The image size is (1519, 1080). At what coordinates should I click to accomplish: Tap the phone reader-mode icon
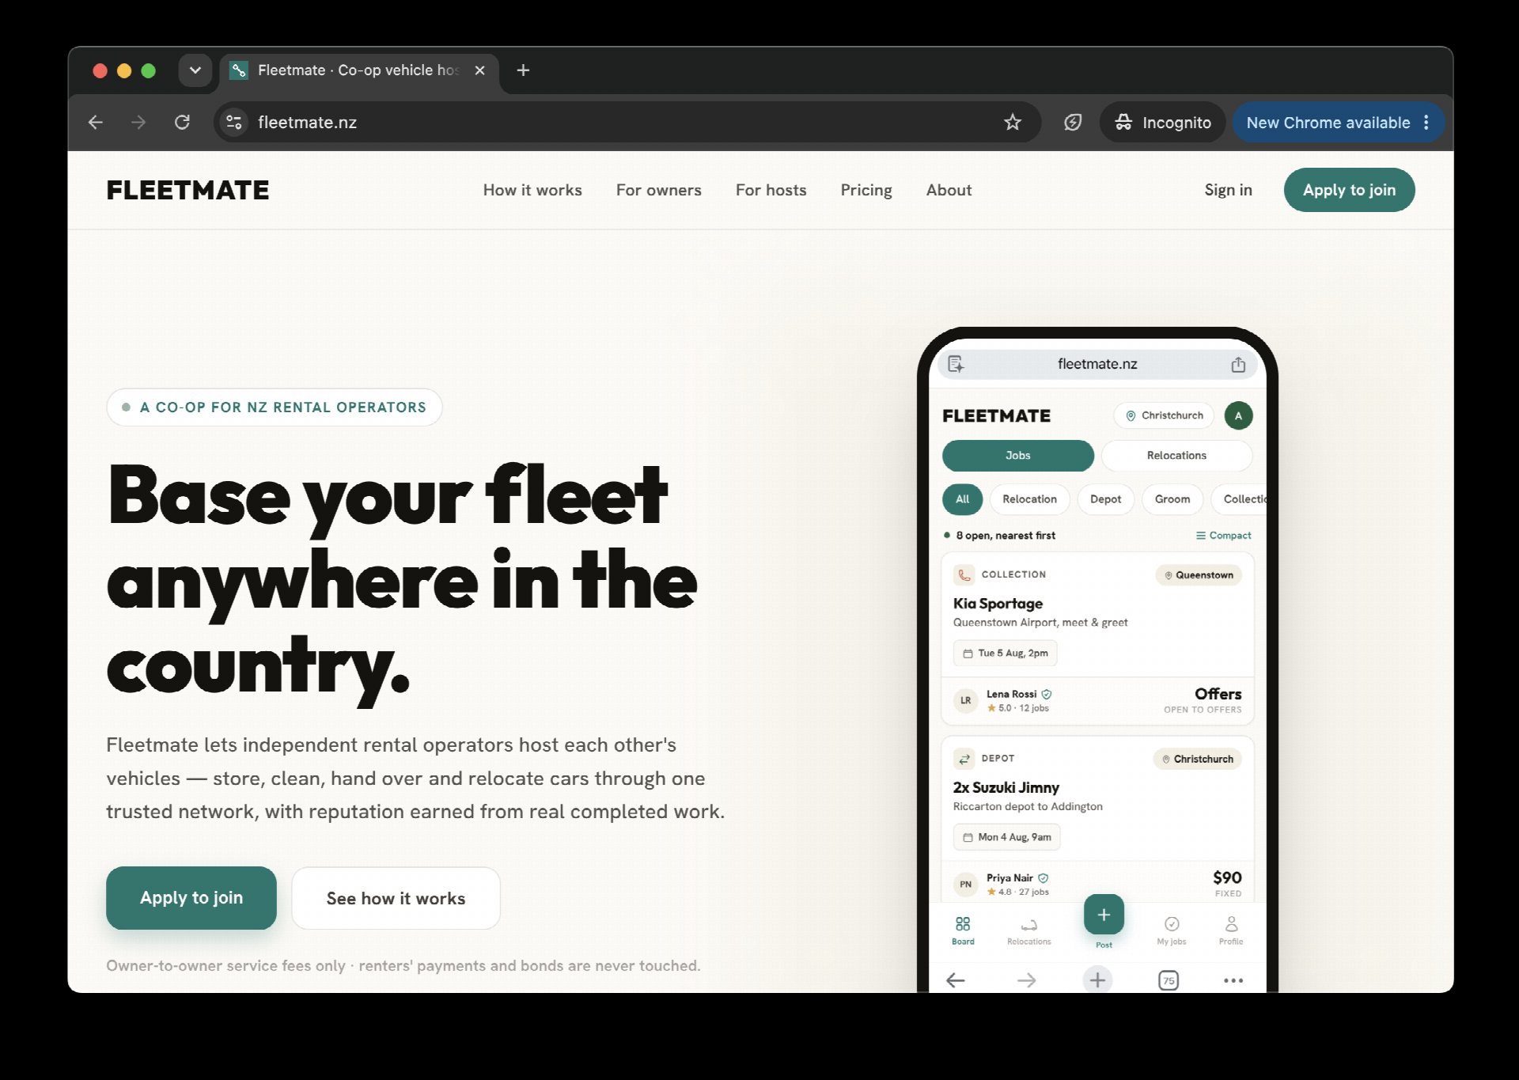pos(956,364)
